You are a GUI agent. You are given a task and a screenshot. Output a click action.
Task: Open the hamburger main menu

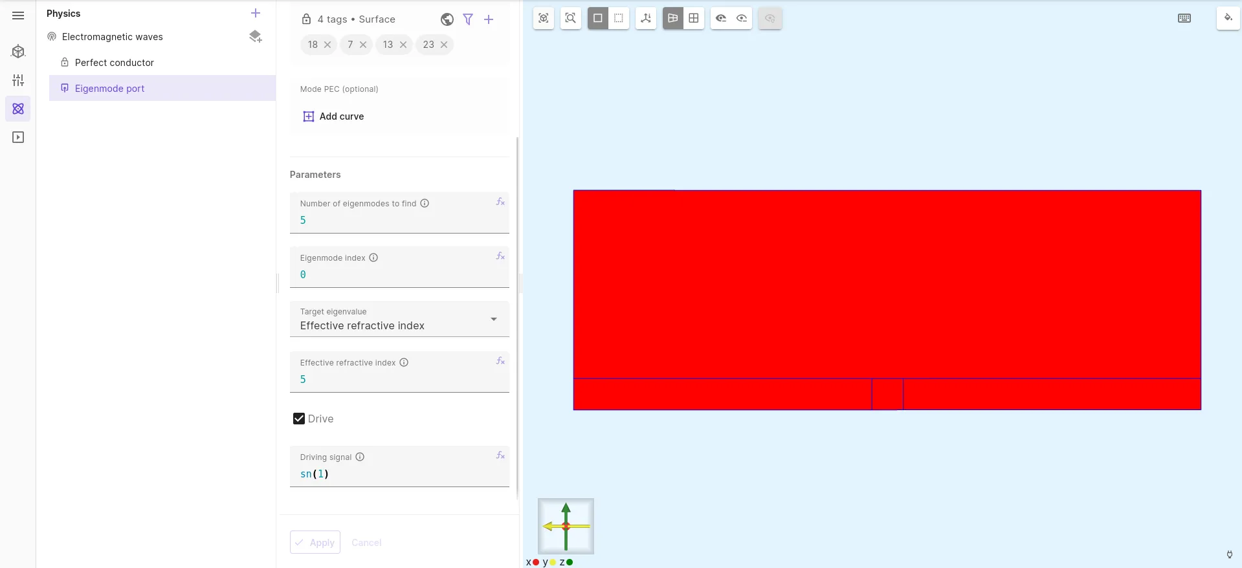[x=18, y=16]
